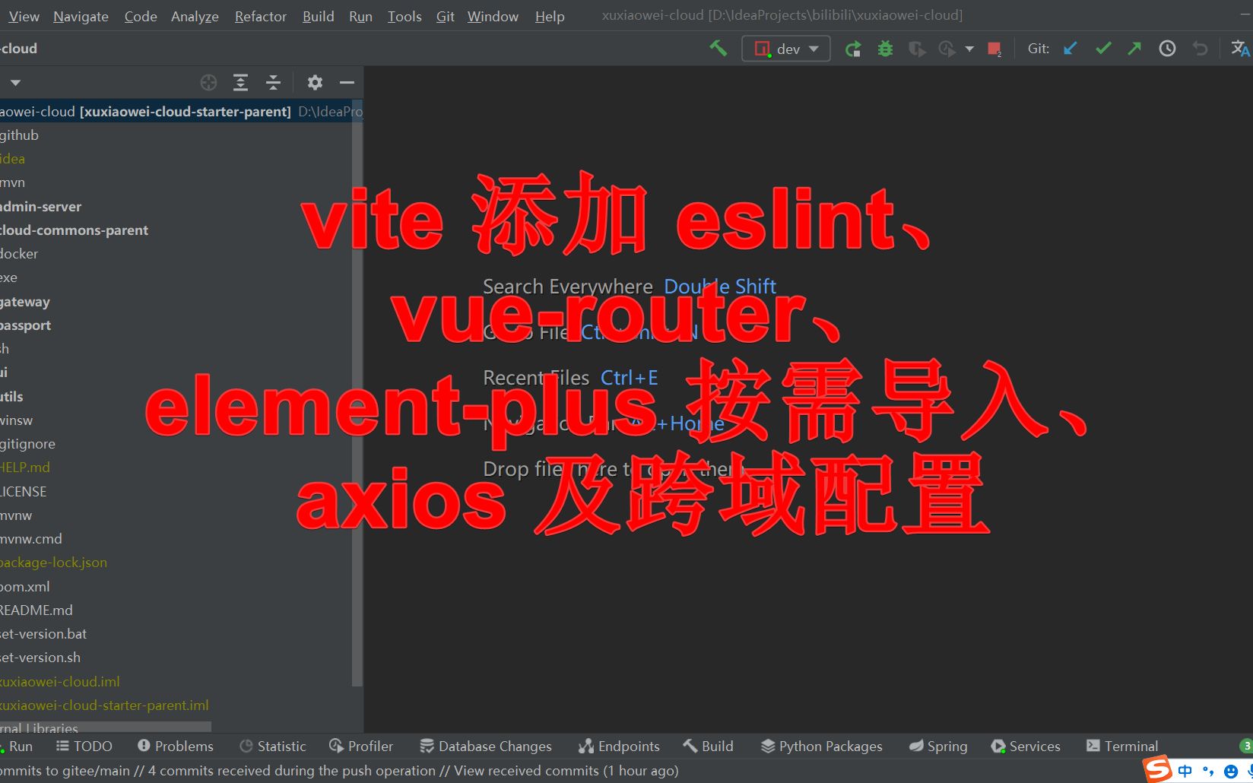Screen dimensions: 1253x783
Task: Click the commits received status bar message
Action: coord(339,770)
